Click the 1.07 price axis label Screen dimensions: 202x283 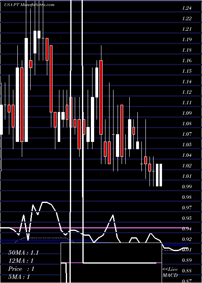187,134
